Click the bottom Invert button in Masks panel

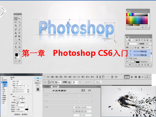tap(82, 115)
